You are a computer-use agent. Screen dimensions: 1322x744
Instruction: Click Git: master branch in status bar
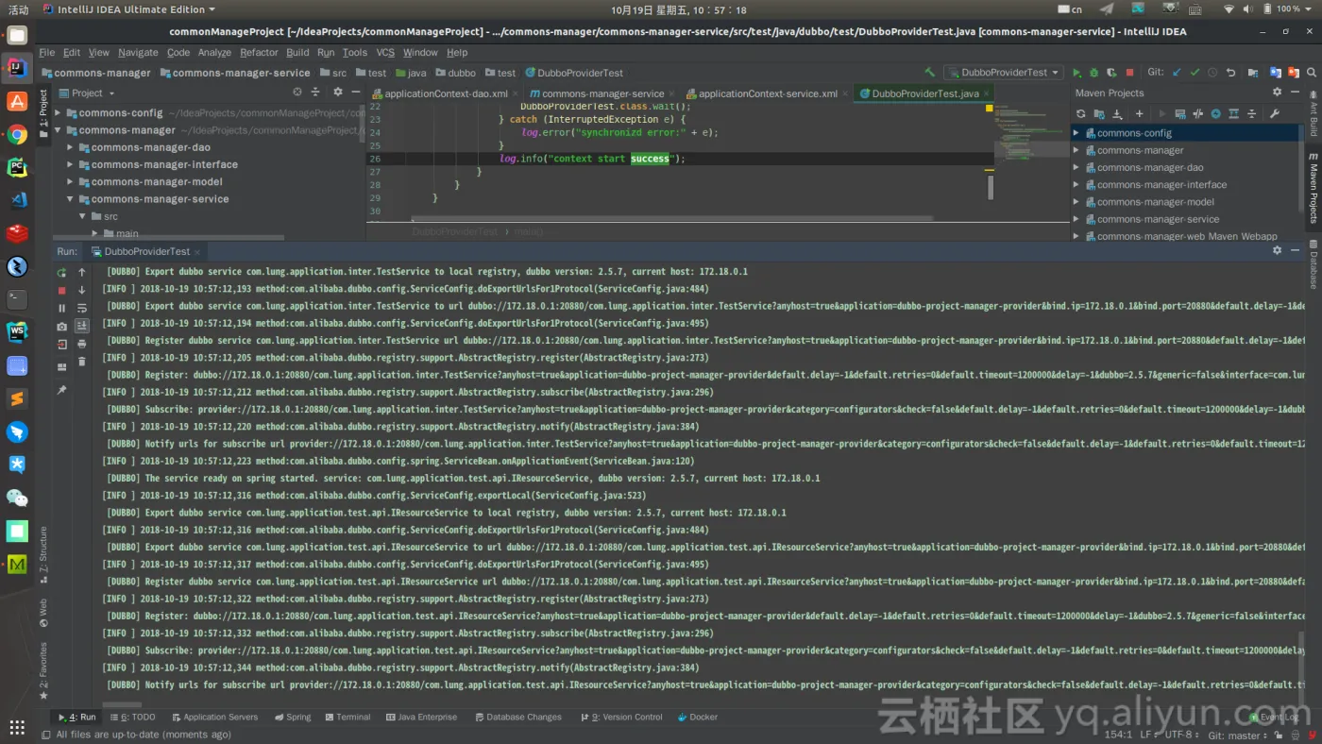[1240, 736]
